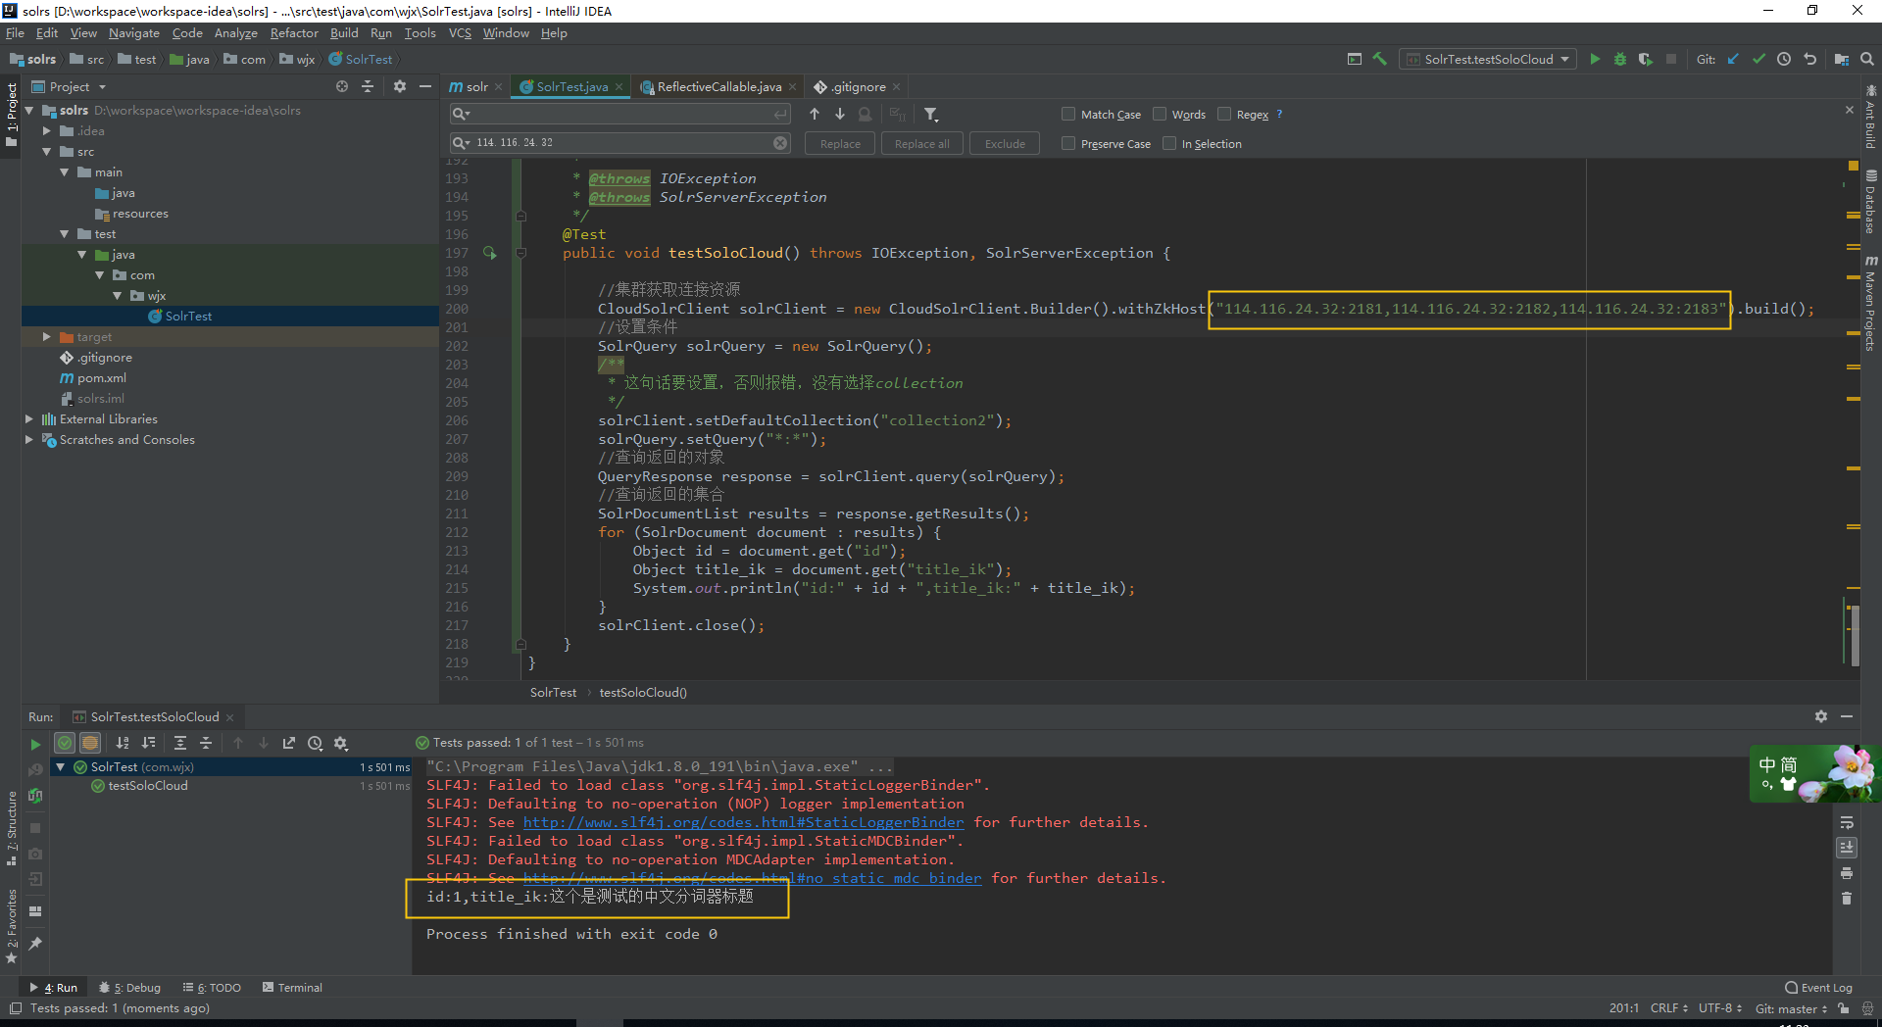
Task: Run SolrTest.testSoloCloud with the green play icon
Action: point(1595,59)
